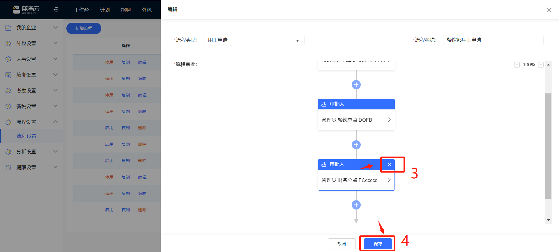Screen dimensions: 559x252
Task: Expand the 提醒设置 chevron
Action: [55, 167]
